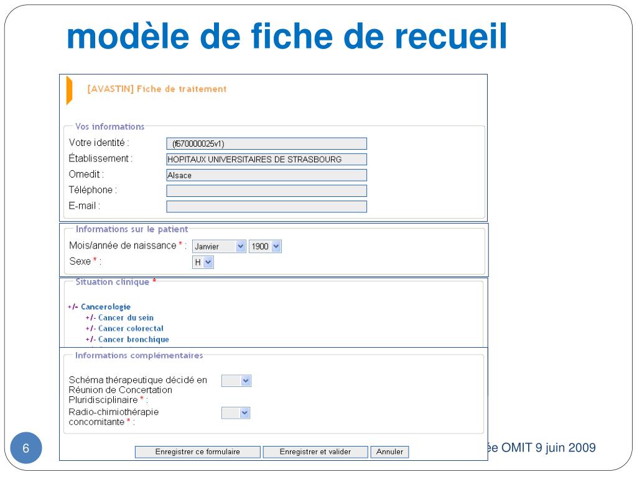Click the Établissement input field
Screen dimensions: 637x477
tap(266, 160)
